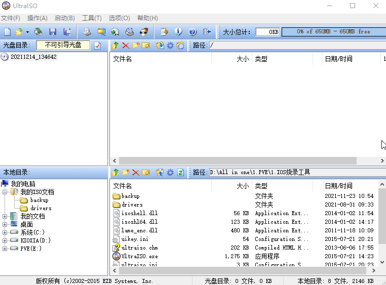Click the Compress ISO toolbar icon
The image size is (386, 285).
(x=101, y=32)
